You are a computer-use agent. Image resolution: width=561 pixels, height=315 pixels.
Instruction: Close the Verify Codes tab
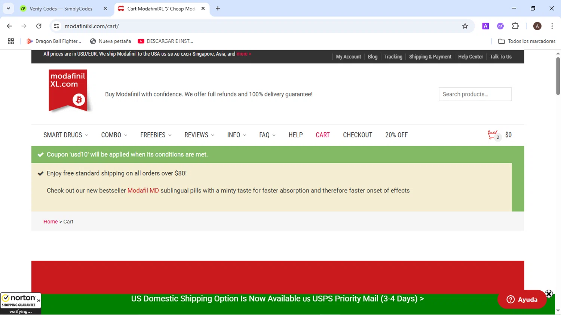click(105, 9)
